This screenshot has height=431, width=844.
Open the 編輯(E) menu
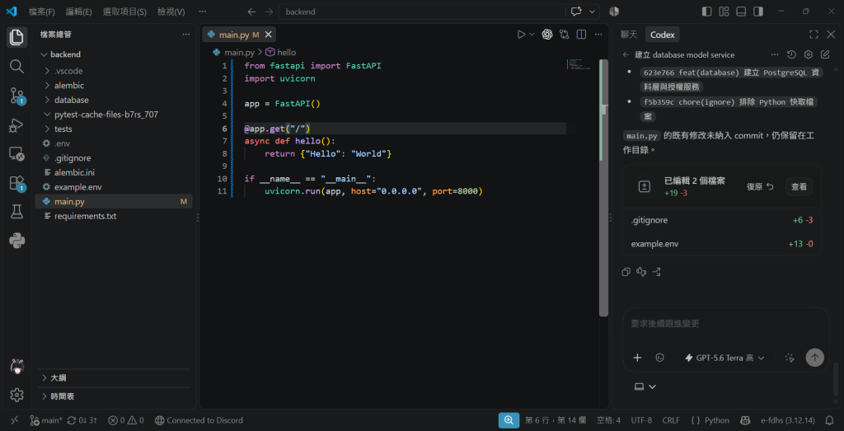click(x=78, y=12)
